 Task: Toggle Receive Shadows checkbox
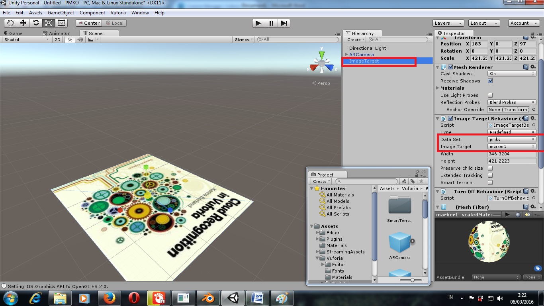tap(490, 81)
